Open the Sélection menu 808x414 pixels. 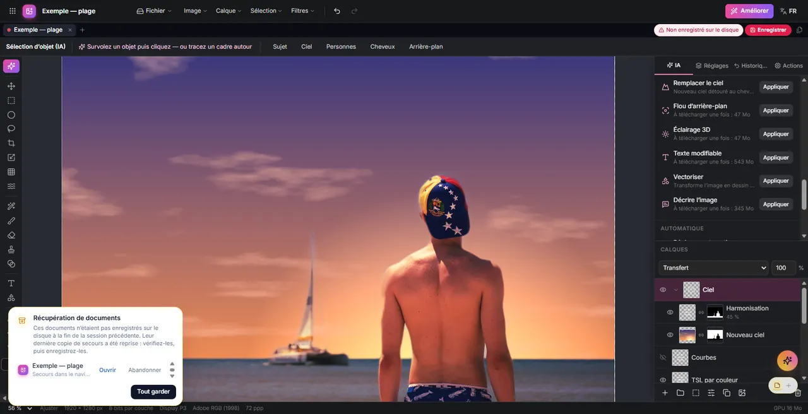(x=266, y=11)
